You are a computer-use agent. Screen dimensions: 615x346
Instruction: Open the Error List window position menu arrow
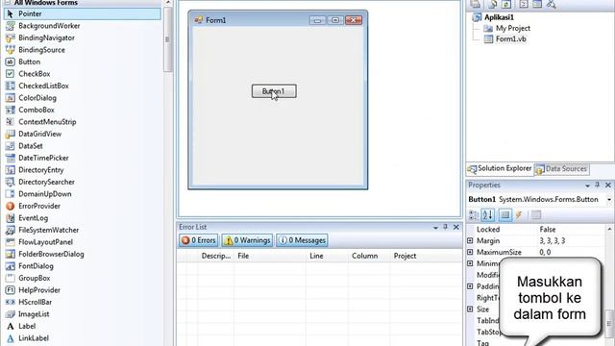435,228
